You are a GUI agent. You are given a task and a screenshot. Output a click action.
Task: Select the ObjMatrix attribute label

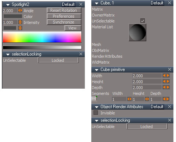pos(100,50)
